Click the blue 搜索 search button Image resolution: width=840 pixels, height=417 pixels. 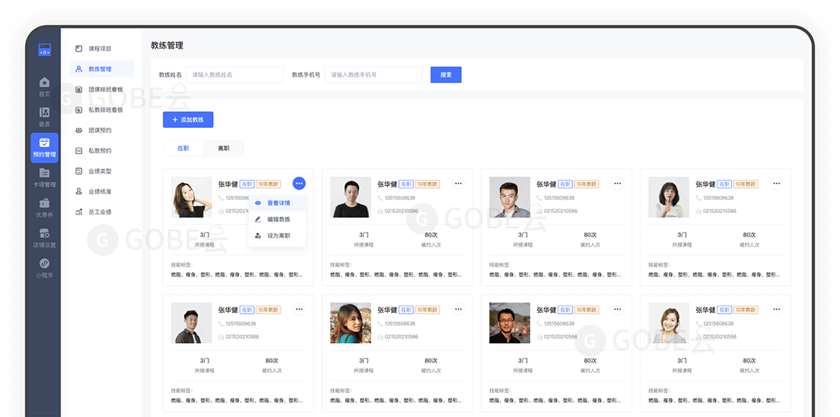pyautogui.click(x=445, y=75)
